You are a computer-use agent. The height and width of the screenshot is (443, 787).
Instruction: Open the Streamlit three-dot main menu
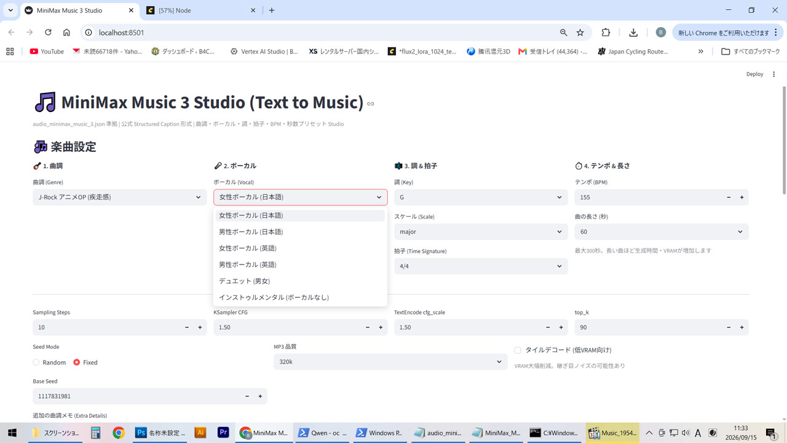pyautogui.click(x=774, y=74)
